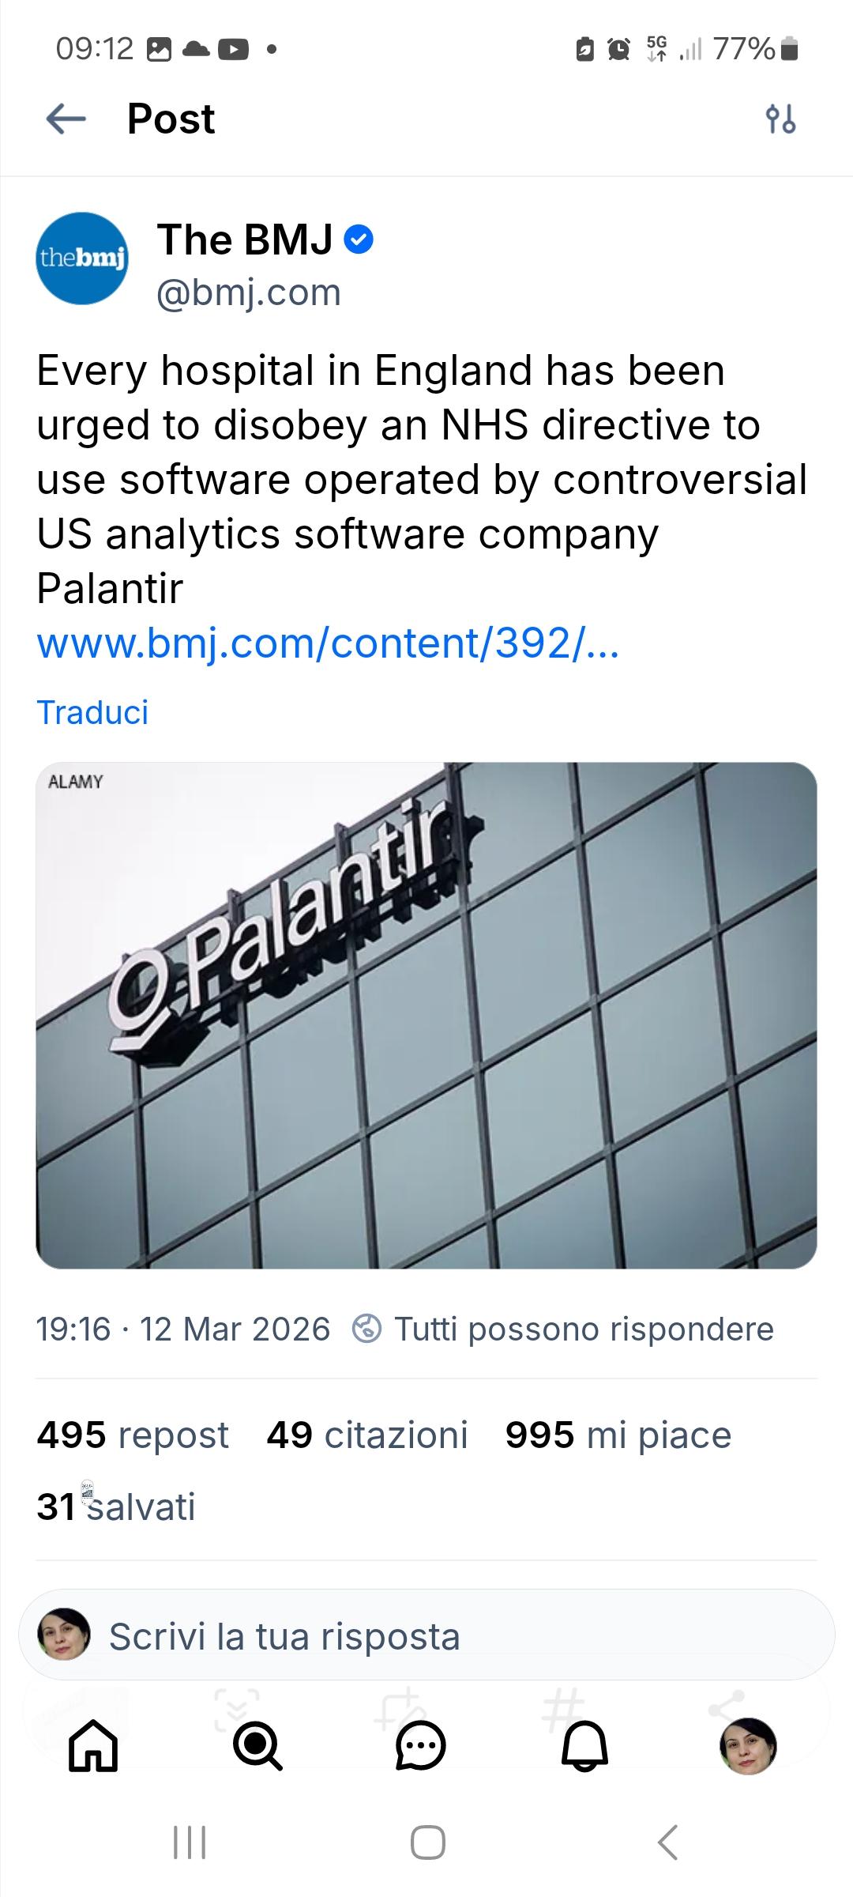View the 995 mi piace list
Image resolution: width=853 pixels, height=1897 pixels.
pyautogui.click(x=618, y=1435)
